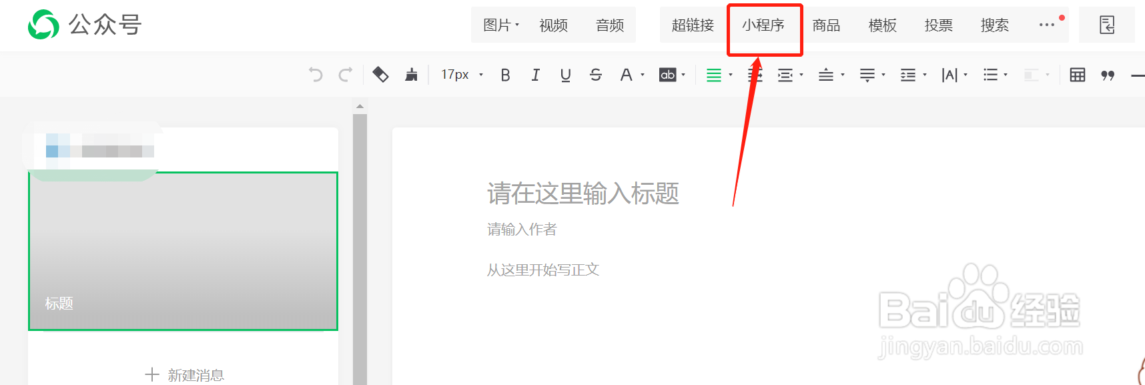Insert a blockquote with the quote icon
This screenshot has width=1145, height=385.
(x=1108, y=75)
